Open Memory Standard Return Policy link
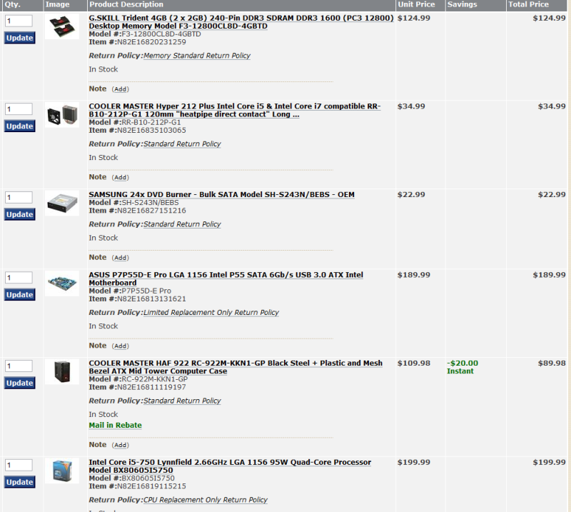 197,56
